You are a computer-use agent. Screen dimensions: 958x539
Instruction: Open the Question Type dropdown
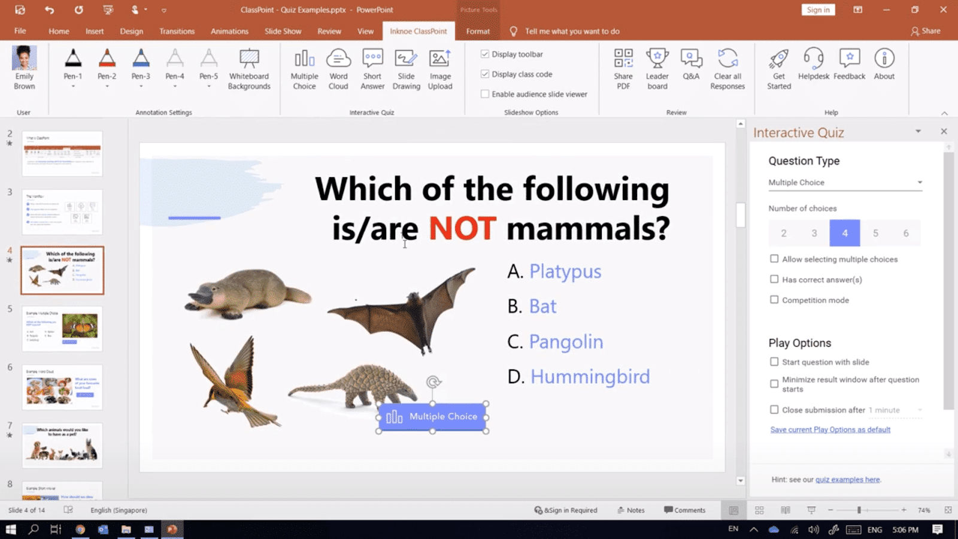point(845,183)
